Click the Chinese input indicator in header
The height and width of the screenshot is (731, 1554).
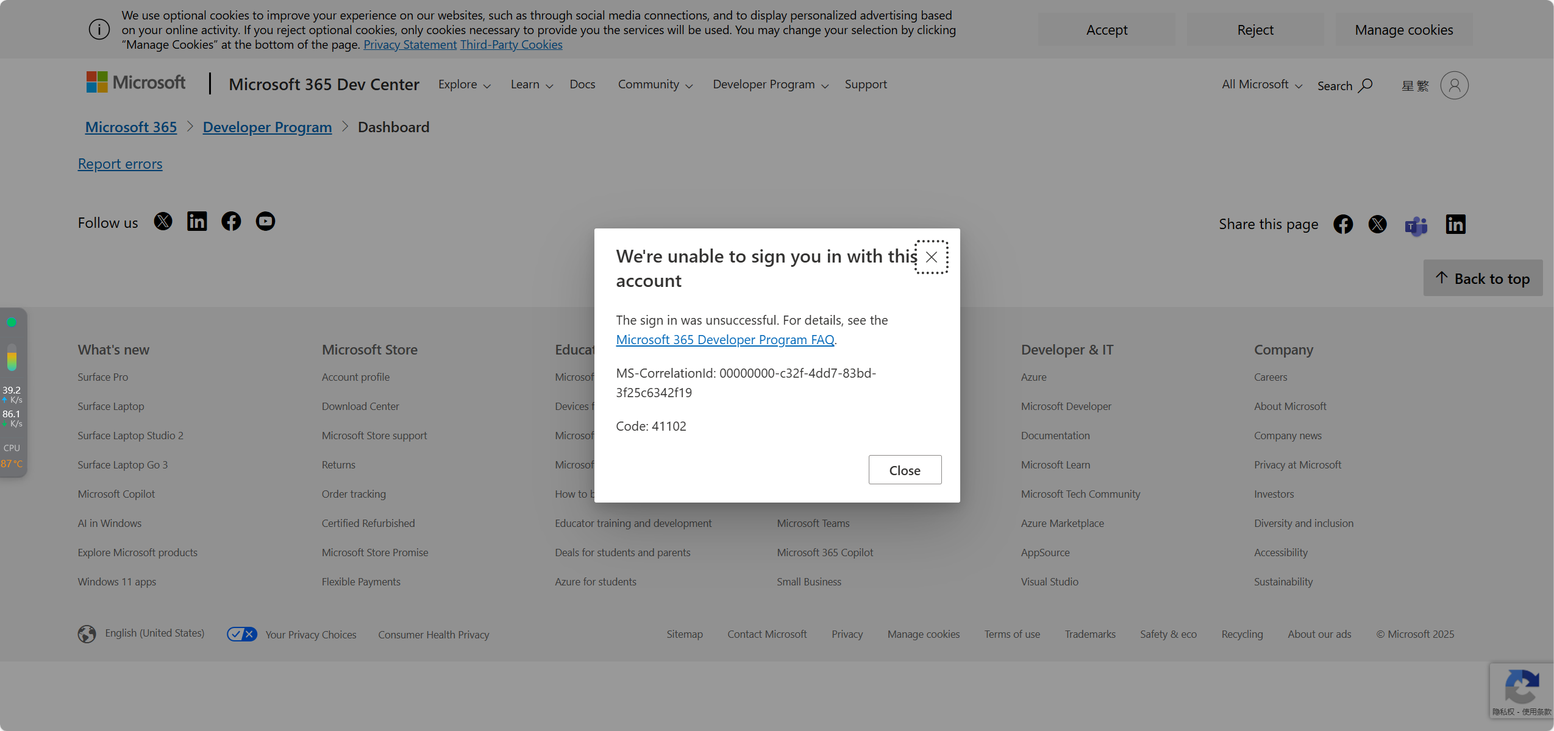point(1415,85)
